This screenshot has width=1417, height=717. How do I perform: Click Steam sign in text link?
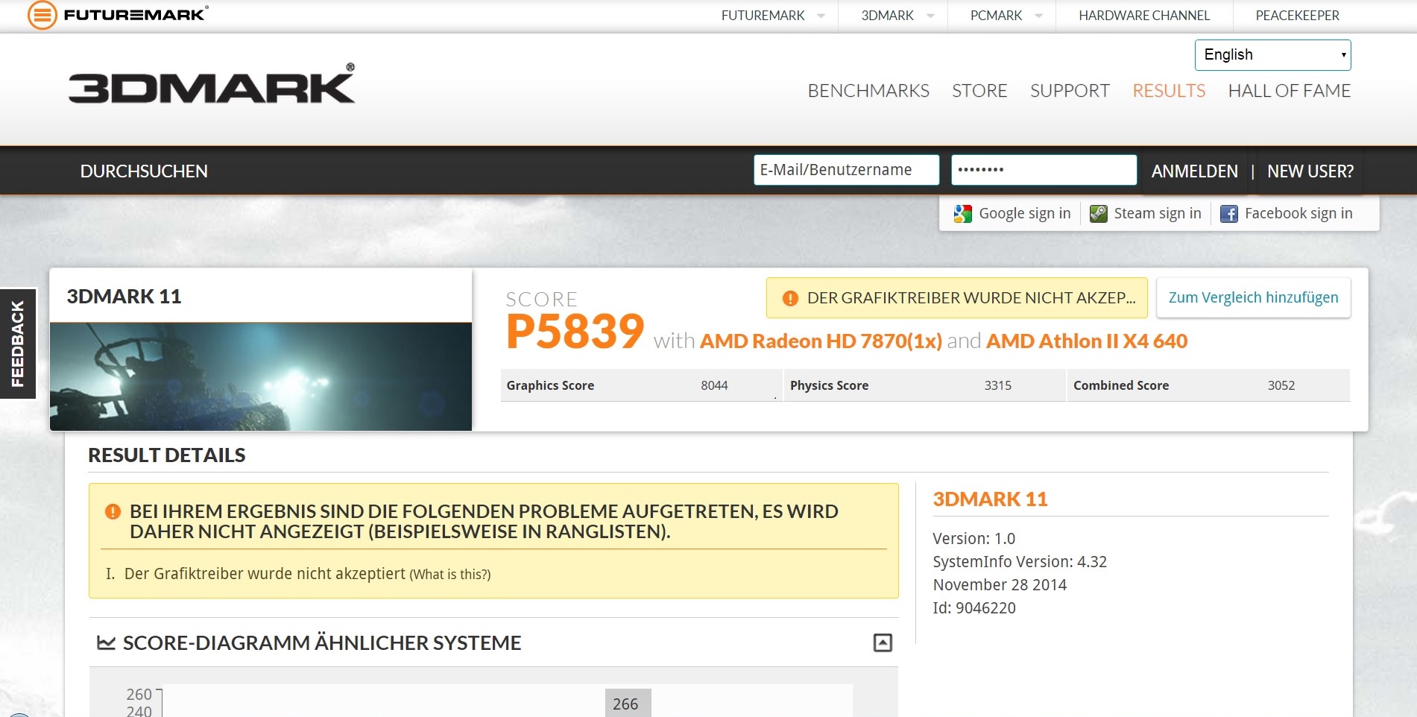(x=1158, y=214)
